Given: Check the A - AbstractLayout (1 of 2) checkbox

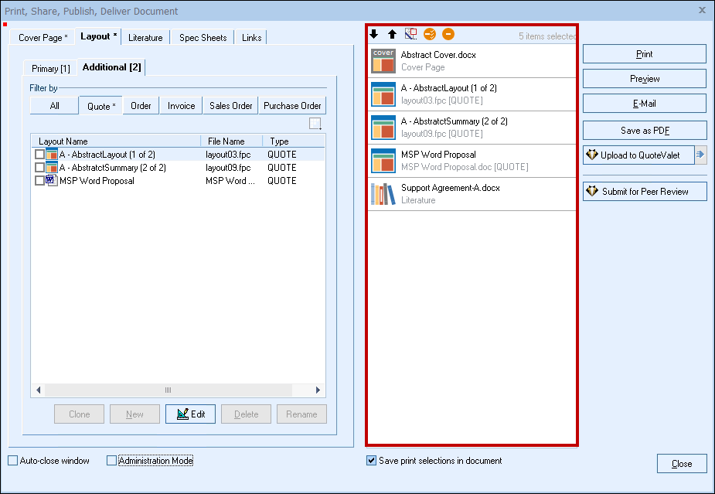Looking at the screenshot, I should 39,155.
